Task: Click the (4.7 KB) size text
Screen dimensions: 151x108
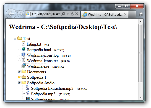Action: point(59,50)
